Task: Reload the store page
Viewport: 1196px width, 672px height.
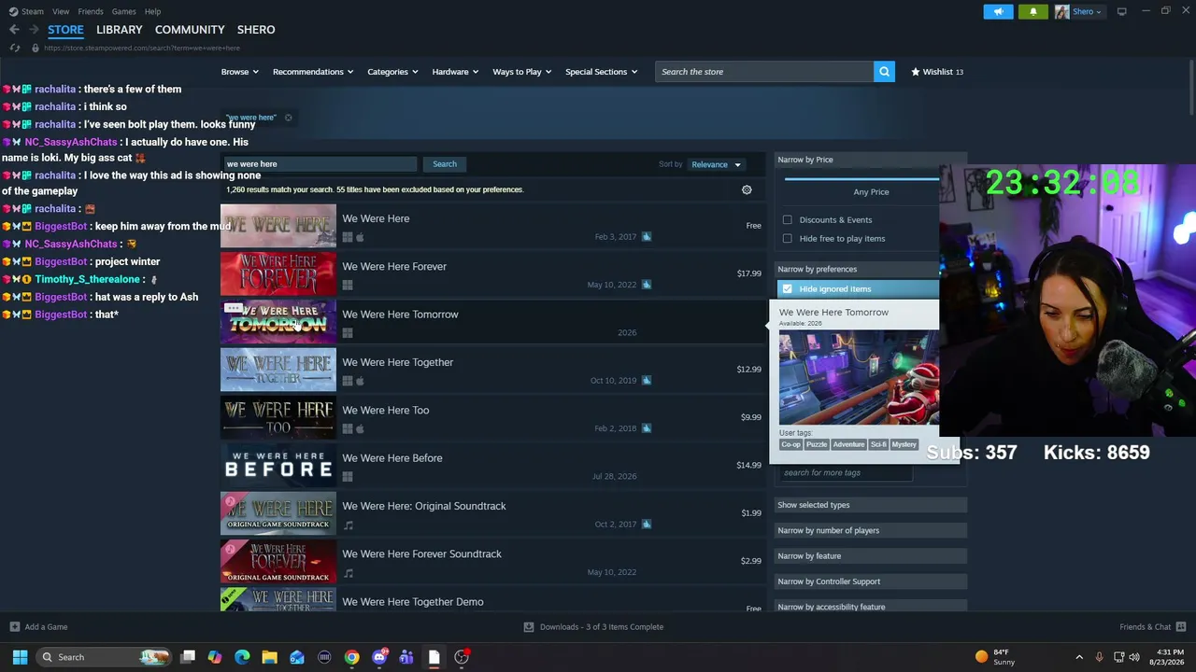Action: [15, 48]
